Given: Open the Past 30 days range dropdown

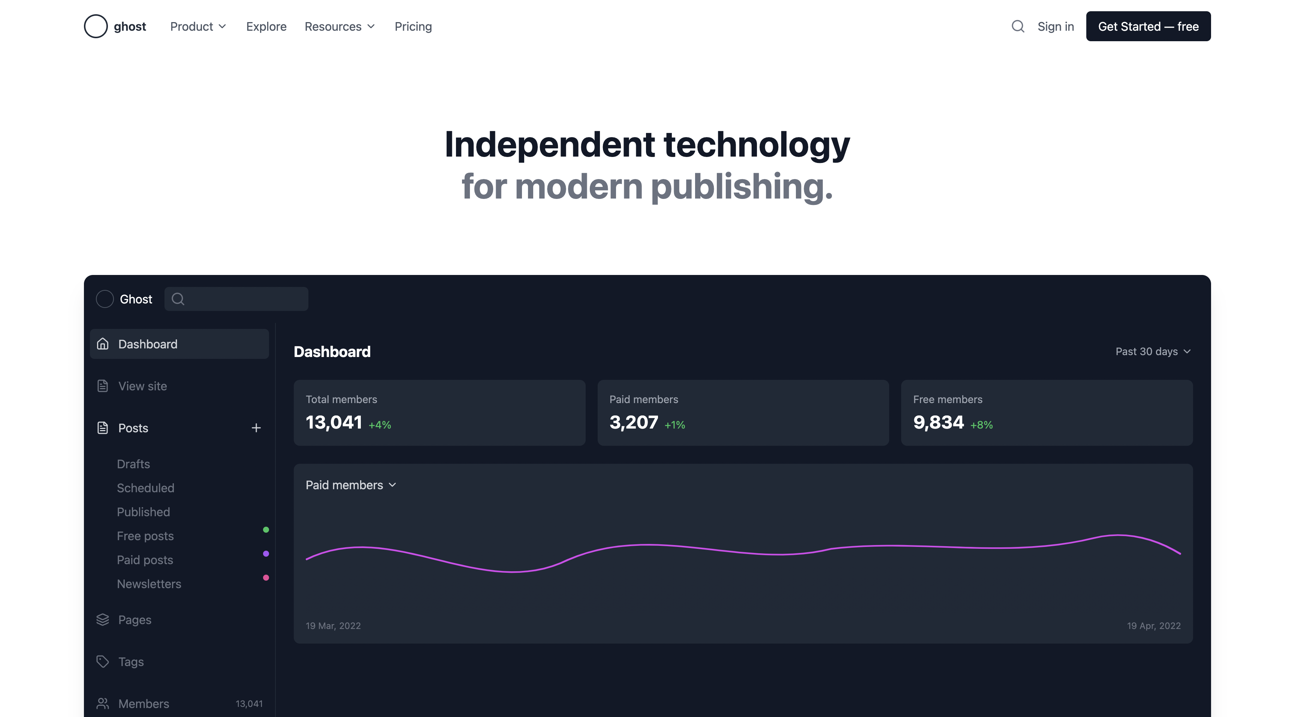Looking at the screenshot, I should [x=1153, y=351].
